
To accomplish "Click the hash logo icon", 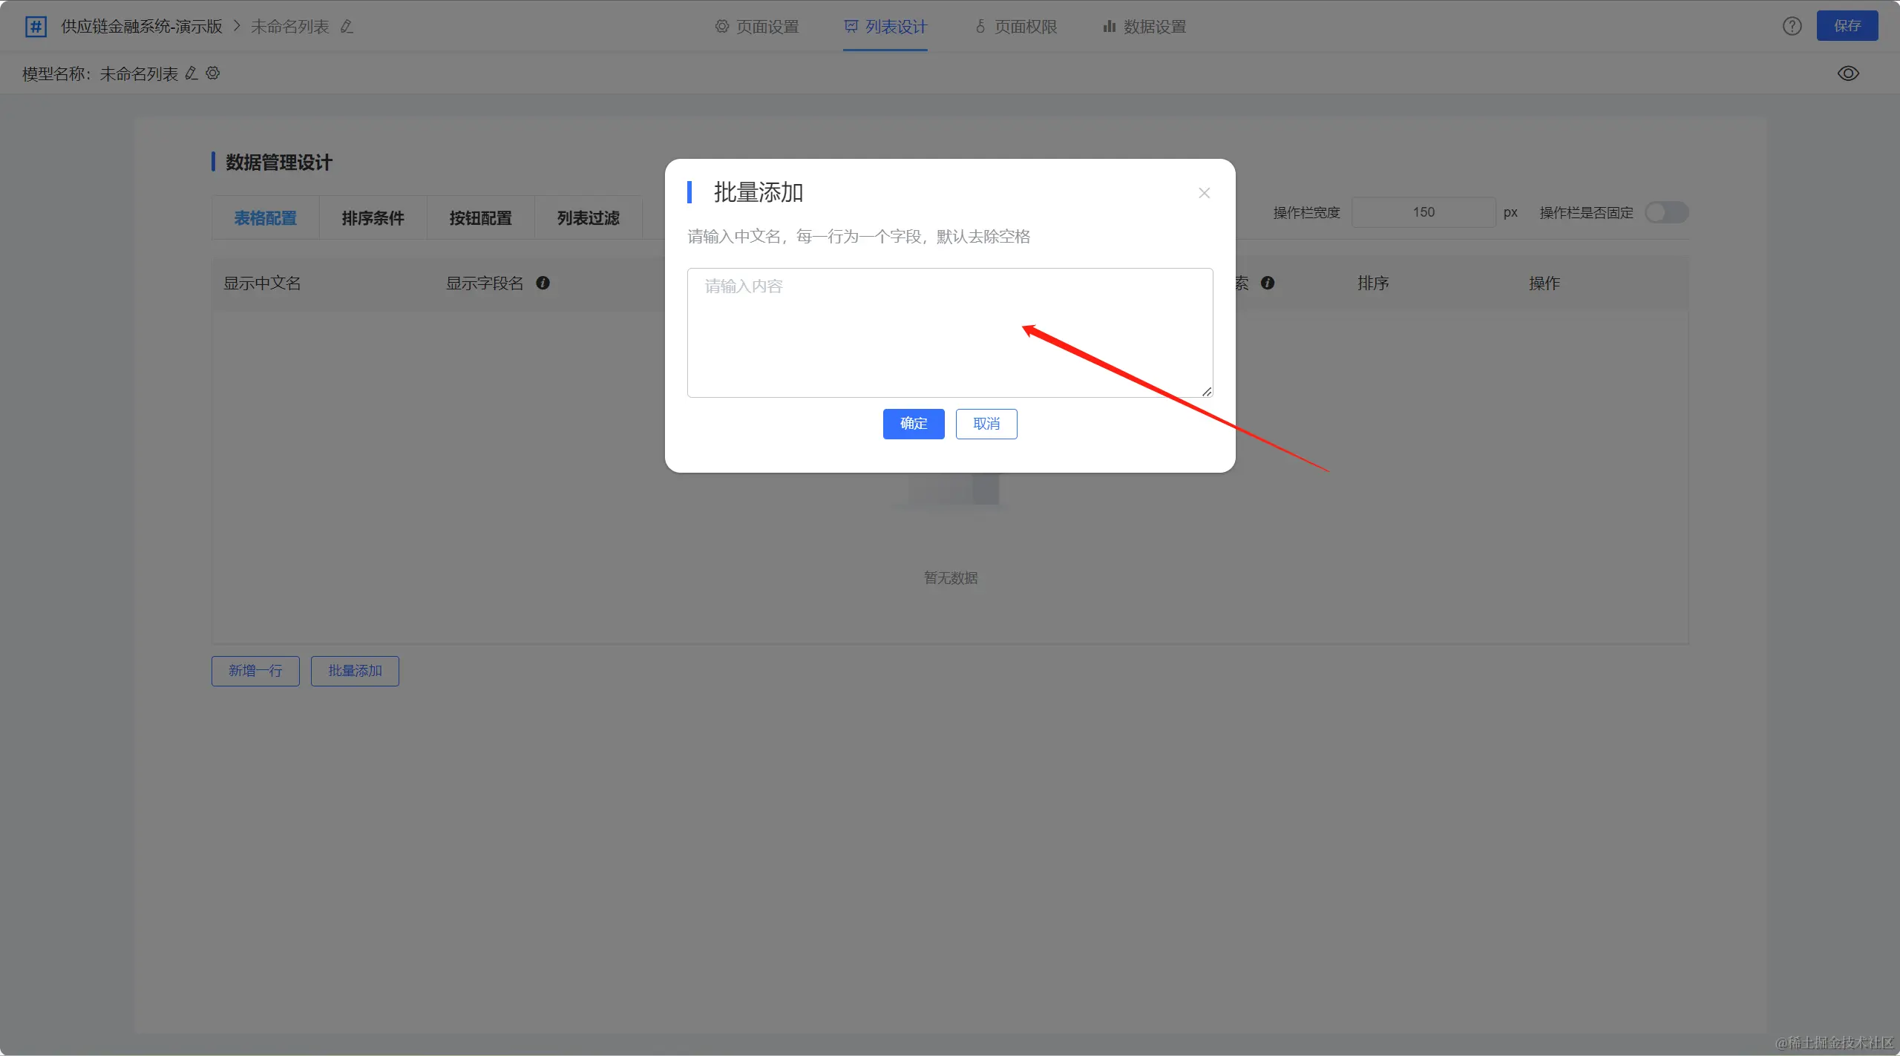I will coord(36,27).
